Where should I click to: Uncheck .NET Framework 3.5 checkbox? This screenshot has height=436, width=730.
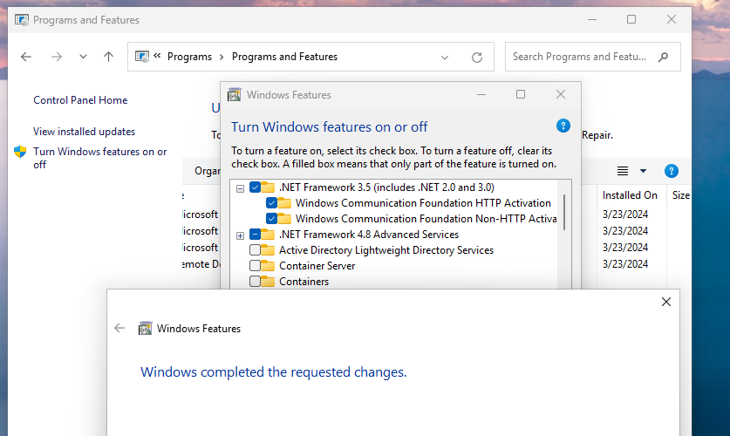[256, 187]
